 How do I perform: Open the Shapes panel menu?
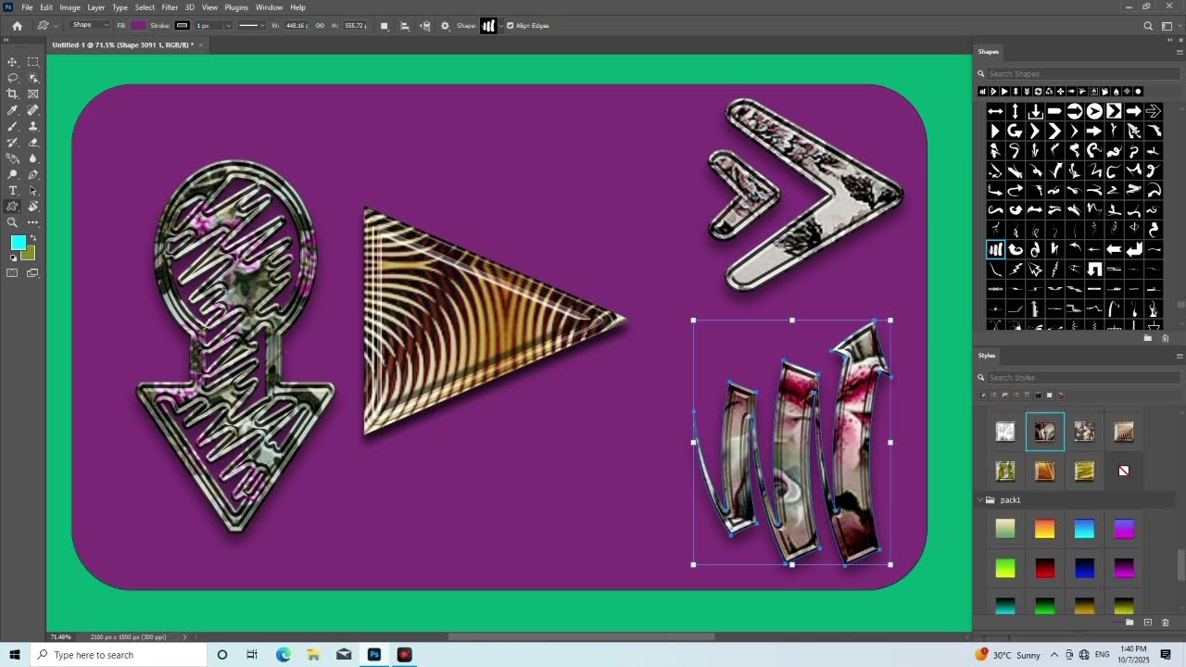point(1180,52)
